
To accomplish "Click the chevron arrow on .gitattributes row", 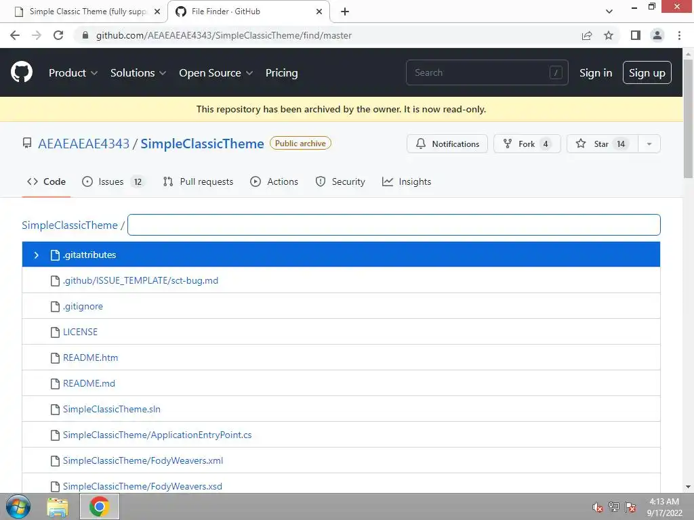I will [x=37, y=255].
